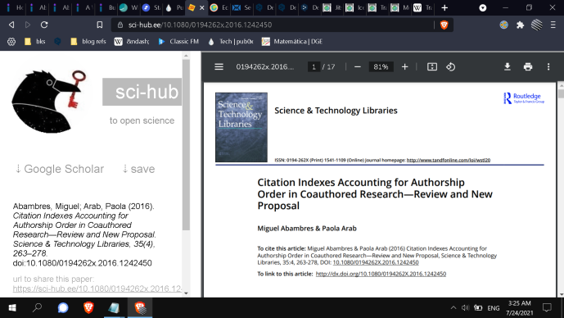564x318 pixels.
Task: Open the tab search dropdown circle
Action: [483, 8]
